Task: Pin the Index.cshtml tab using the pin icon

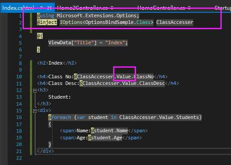Action: point(42,8)
